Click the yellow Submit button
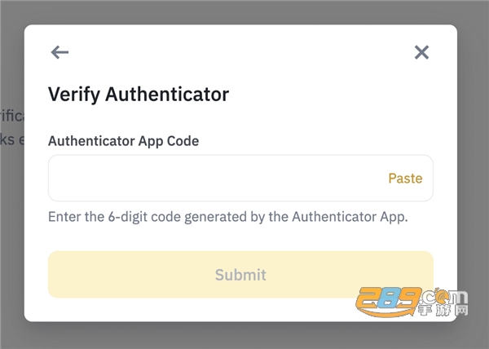 pos(240,275)
